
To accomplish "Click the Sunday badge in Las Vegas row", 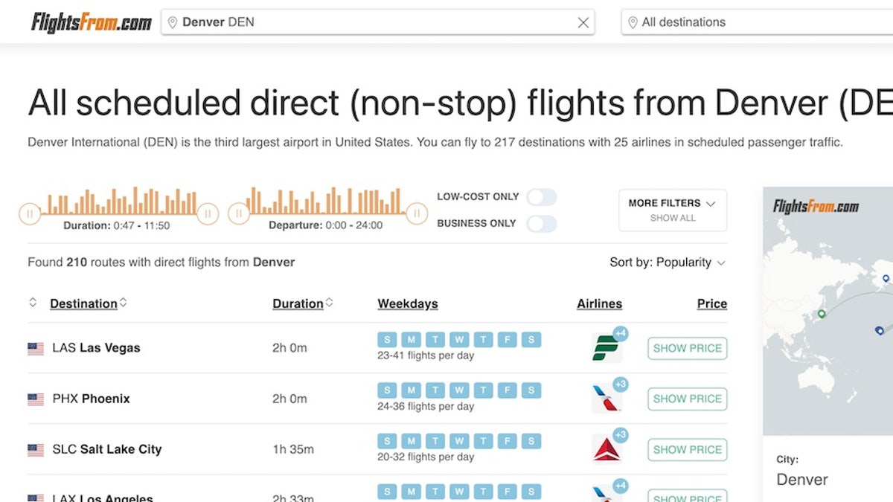I will [387, 340].
